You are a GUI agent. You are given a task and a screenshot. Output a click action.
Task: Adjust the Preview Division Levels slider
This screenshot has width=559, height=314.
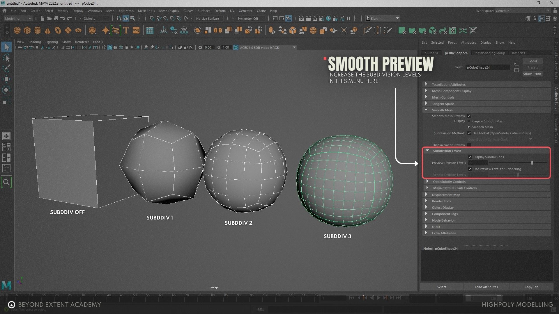click(532, 163)
